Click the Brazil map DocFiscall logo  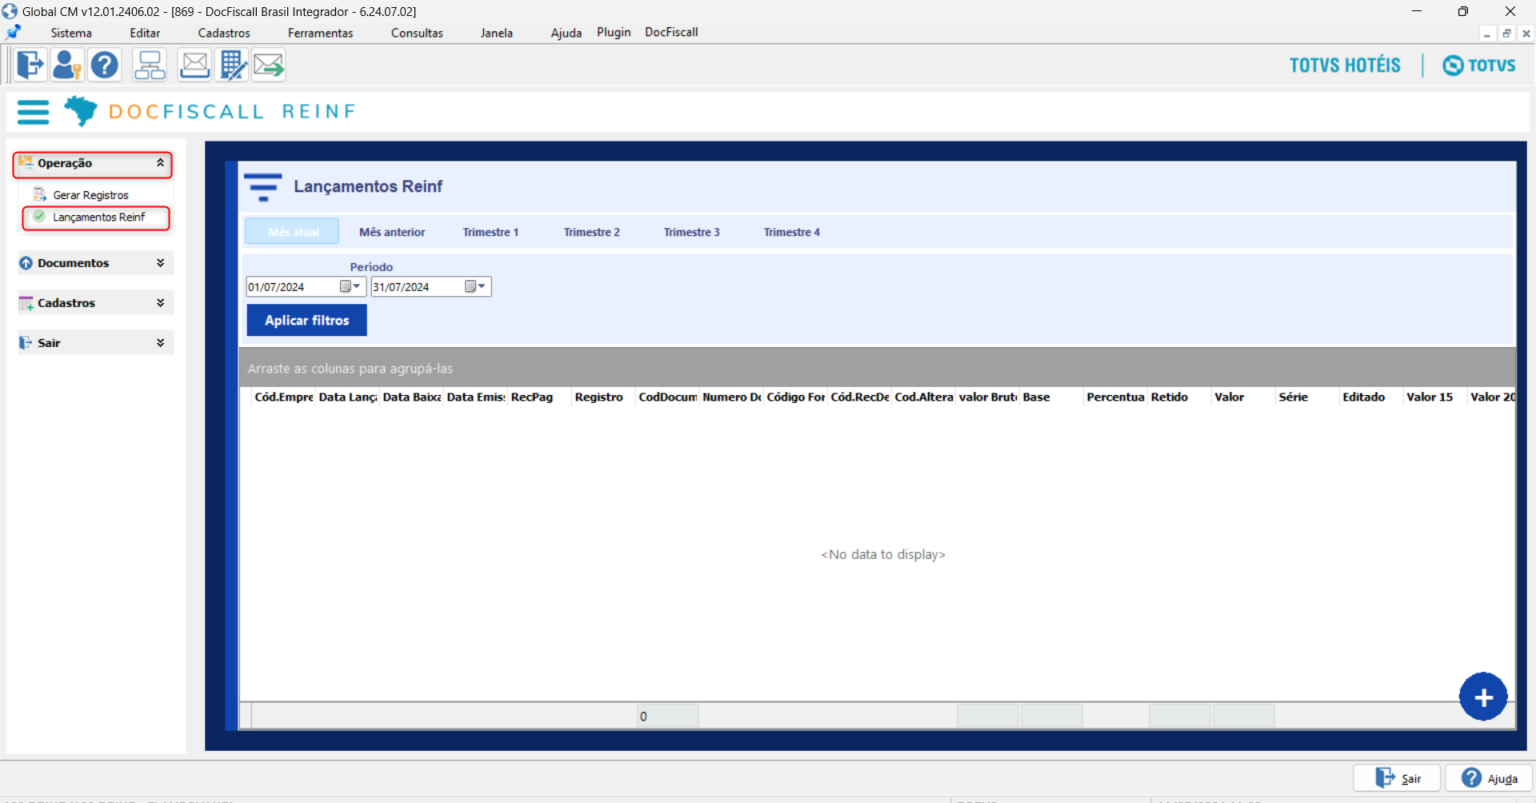click(x=80, y=111)
